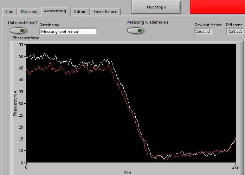Click the Y-axis tick label 10
Screen dimensions: 245x175
pos(21,150)
